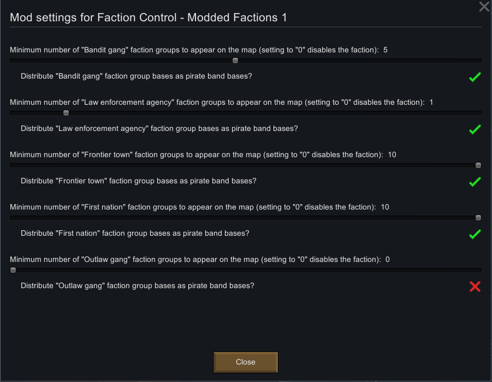Toggle First nation pirate bases green checkmark
The height and width of the screenshot is (382, 492).
click(x=475, y=234)
